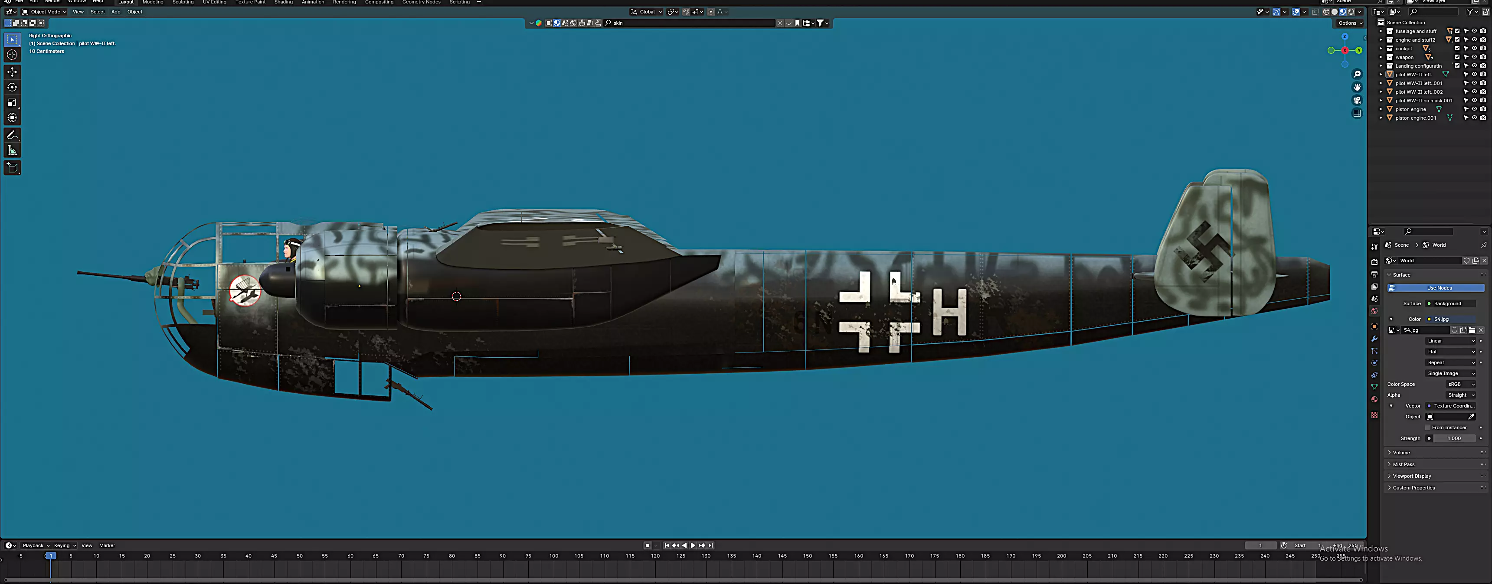1492x584 pixels.
Task: Click the viewport zoom magnifier icon
Action: click(x=1357, y=74)
